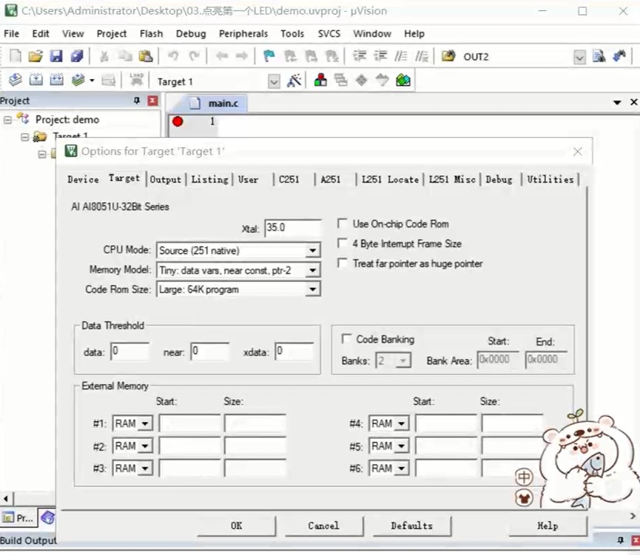Open the CPU Mode dropdown
Viewport: 640px width, 555px height.
tap(238, 250)
